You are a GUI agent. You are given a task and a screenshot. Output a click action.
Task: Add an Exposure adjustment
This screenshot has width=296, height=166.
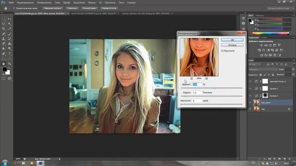[x=275, y=45]
